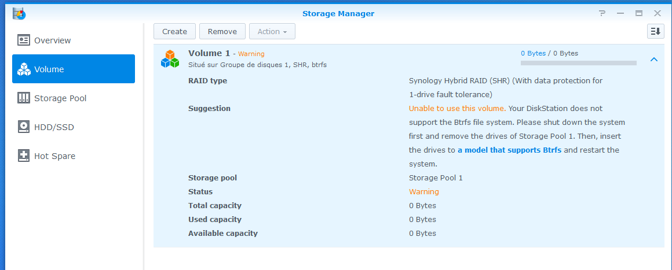Image resolution: width=672 pixels, height=270 pixels.
Task: Click the Volume 1 capacity usage bar
Action: [578, 62]
